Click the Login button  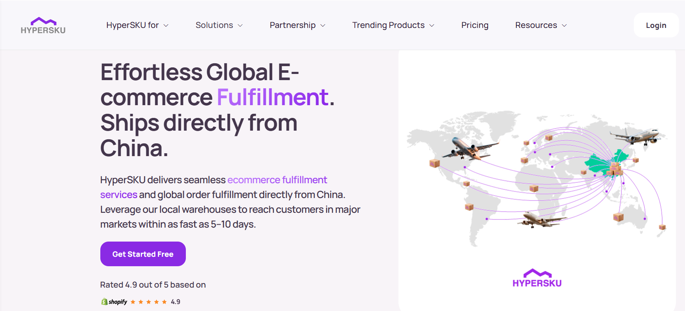tap(656, 25)
